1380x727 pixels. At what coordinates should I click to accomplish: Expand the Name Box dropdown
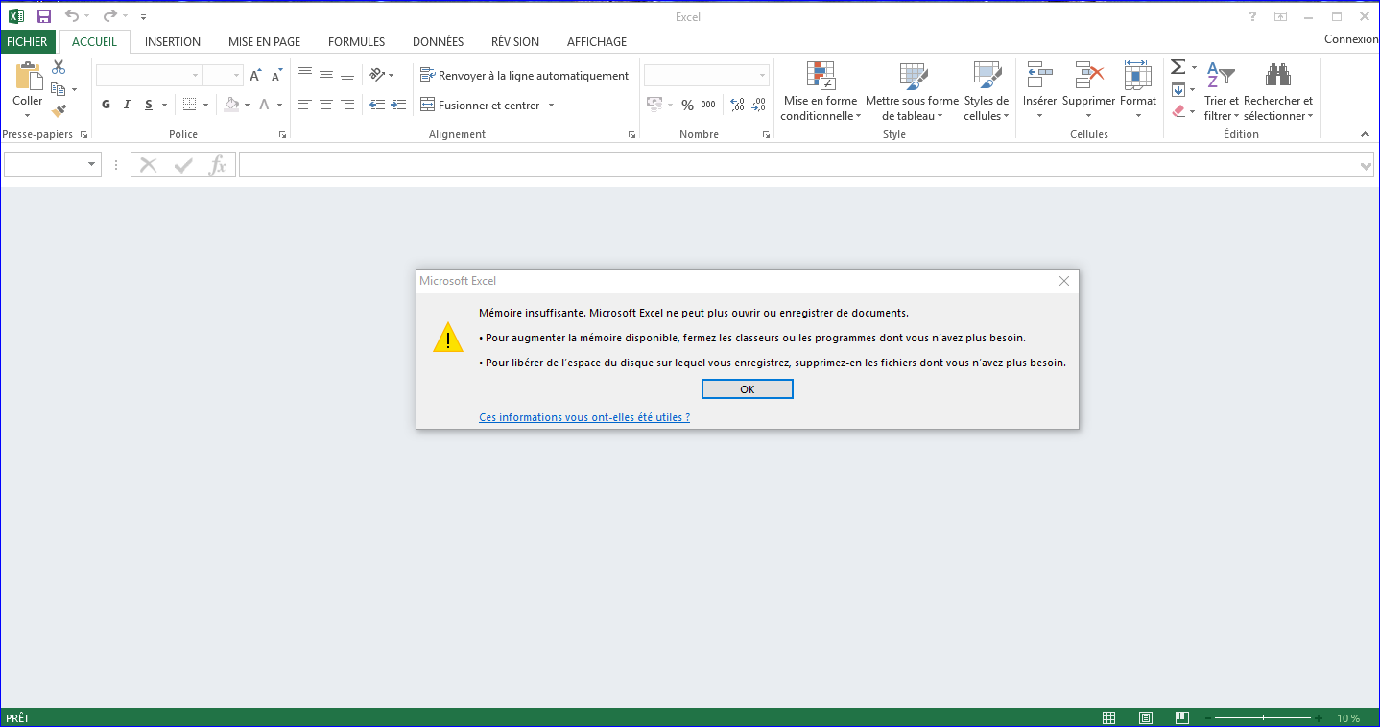93,165
